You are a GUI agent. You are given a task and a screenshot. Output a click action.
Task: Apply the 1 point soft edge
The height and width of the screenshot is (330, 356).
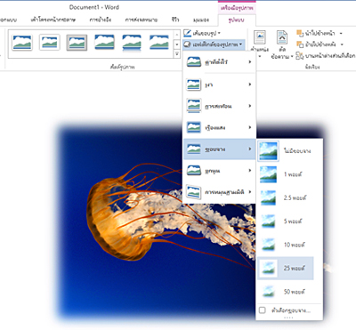coord(286,174)
